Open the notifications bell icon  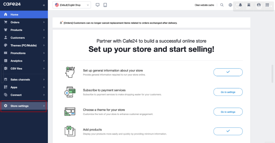(240, 5)
